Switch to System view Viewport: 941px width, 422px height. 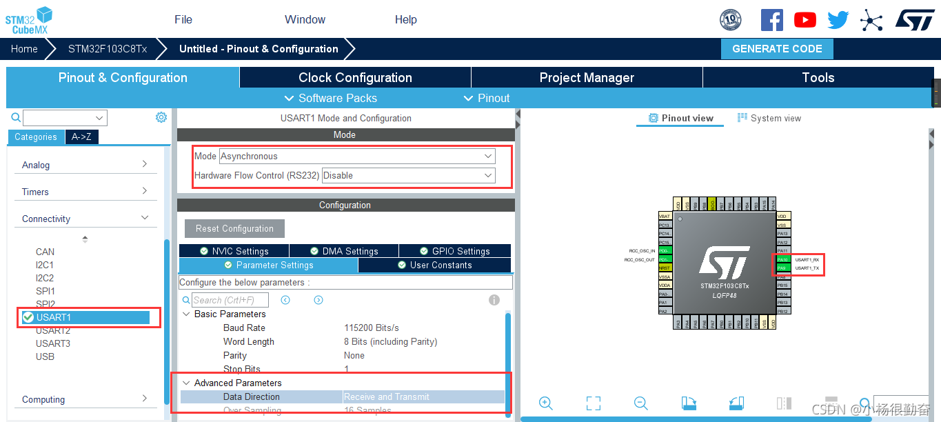769,118
